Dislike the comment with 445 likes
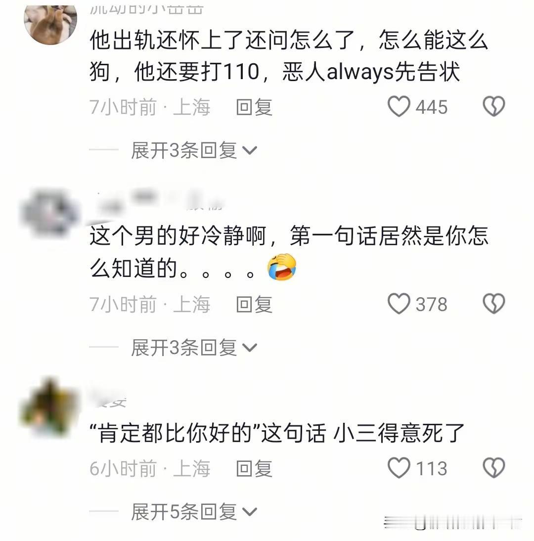The height and width of the screenshot is (541, 534). [x=493, y=106]
